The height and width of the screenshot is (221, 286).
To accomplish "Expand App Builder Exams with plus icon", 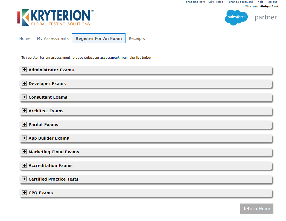I will pos(24,138).
